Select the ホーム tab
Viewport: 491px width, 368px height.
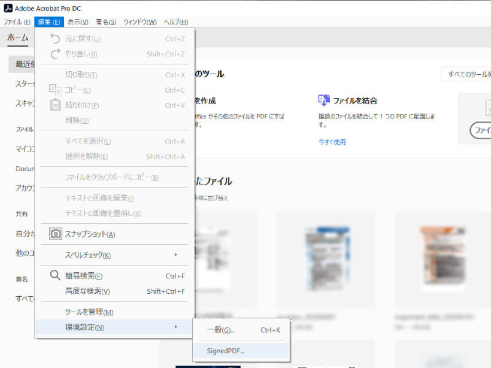(x=18, y=37)
